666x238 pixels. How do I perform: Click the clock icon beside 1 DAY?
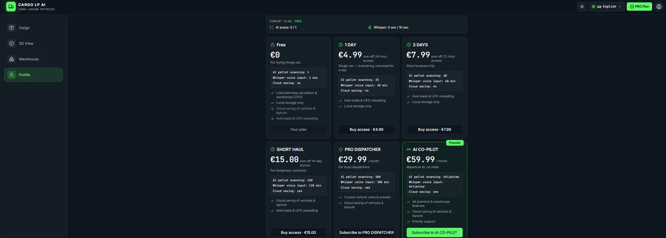point(341,45)
